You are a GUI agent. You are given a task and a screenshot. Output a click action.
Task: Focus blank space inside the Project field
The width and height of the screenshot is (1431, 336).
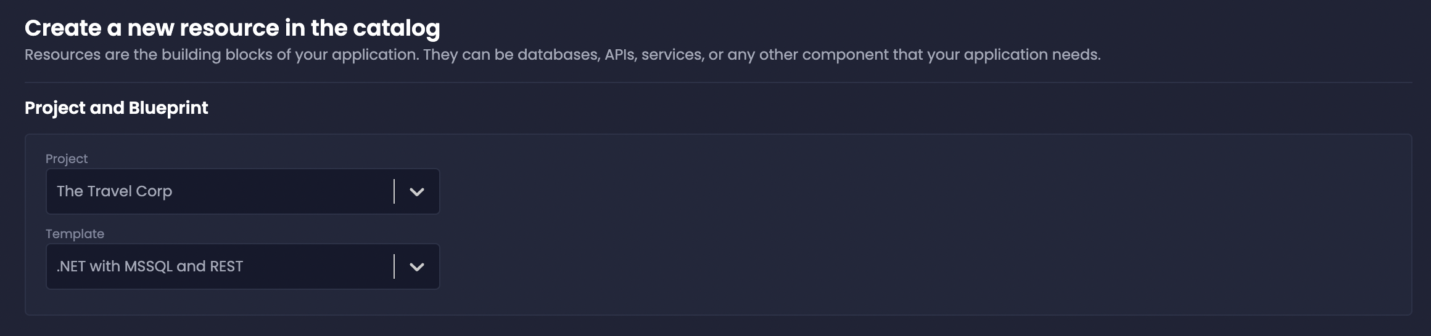click(284, 191)
